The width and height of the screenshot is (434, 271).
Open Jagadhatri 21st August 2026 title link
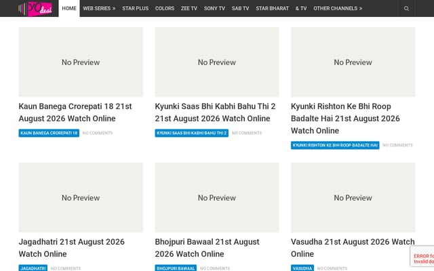[71, 248]
